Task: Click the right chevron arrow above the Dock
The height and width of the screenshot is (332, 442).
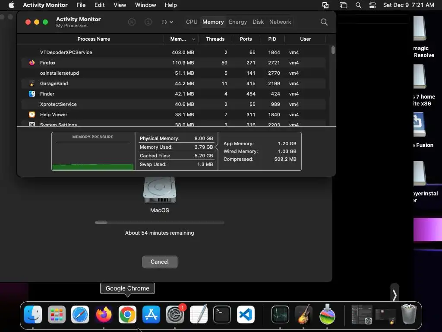Action: [x=395, y=295]
